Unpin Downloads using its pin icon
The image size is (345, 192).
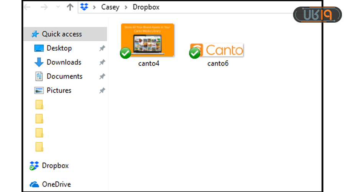click(x=102, y=62)
